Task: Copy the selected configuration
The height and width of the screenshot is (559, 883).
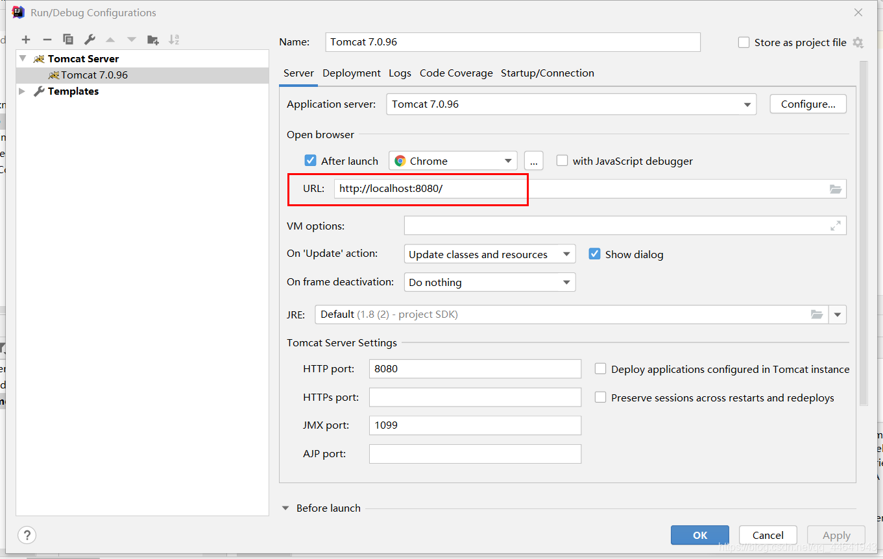Action: tap(68, 40)
